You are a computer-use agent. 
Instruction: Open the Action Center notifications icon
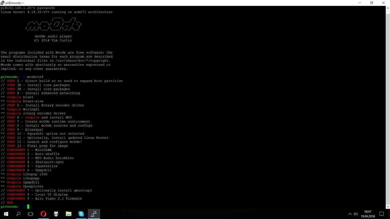point(382,214)
